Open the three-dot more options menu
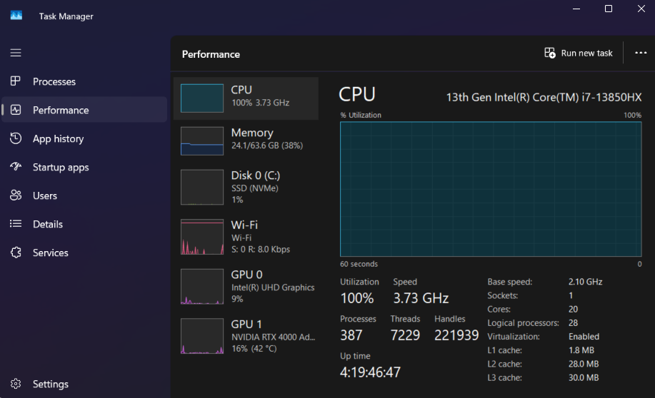Viewport: 655px width, 398px height. (x=640, y=53)
